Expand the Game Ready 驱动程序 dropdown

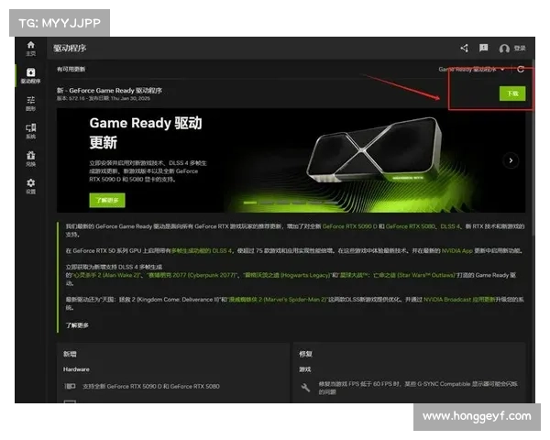[471, 70]
